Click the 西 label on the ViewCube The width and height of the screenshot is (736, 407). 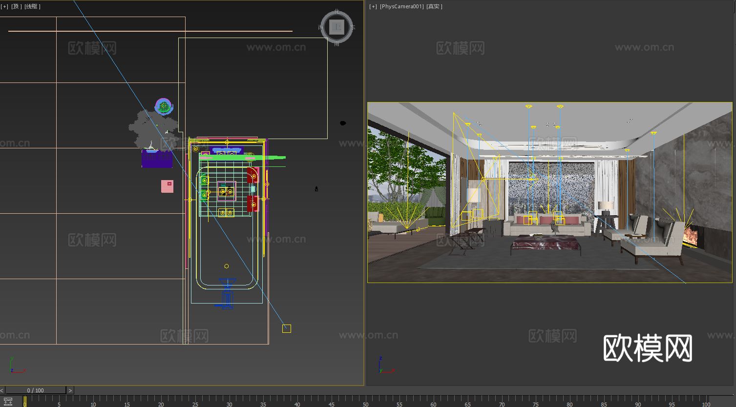pyautogui.click(x=320, y=27)
